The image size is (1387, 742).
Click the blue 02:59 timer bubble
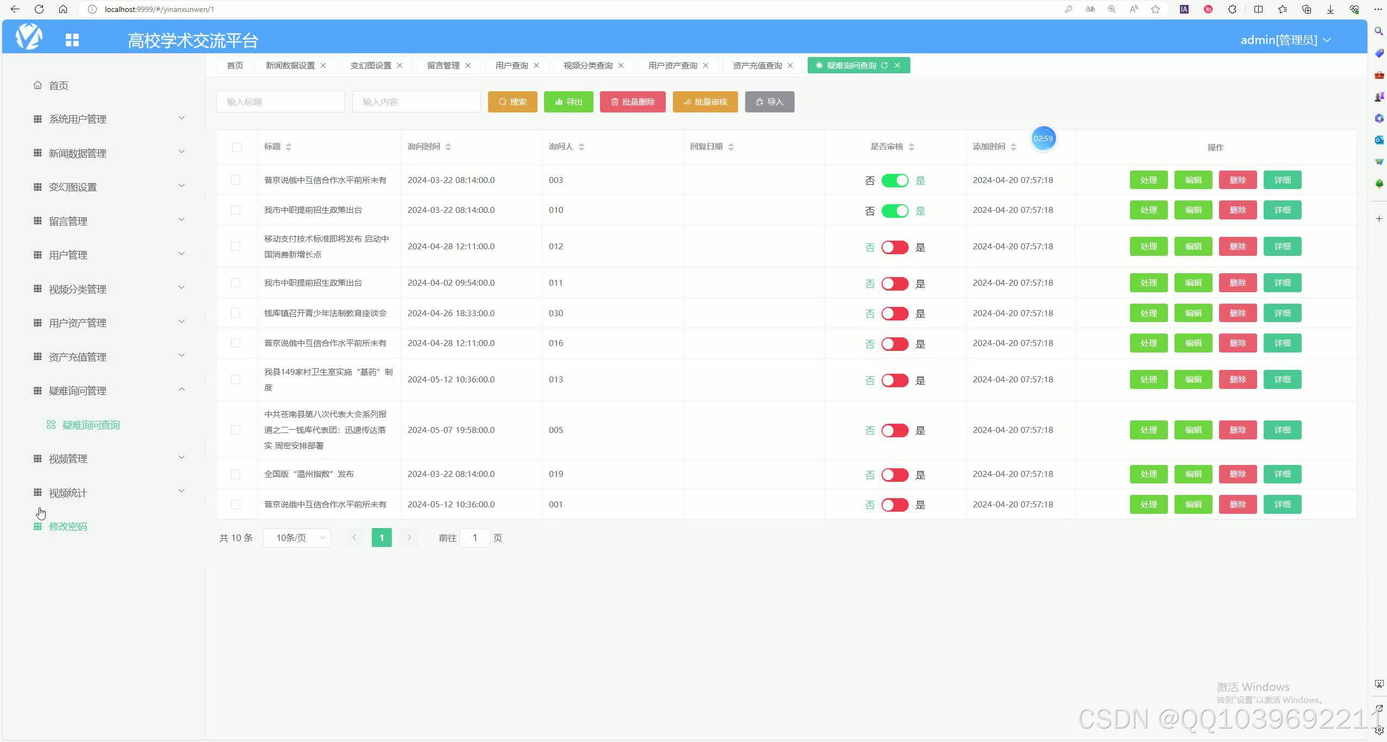(1043, 139)
